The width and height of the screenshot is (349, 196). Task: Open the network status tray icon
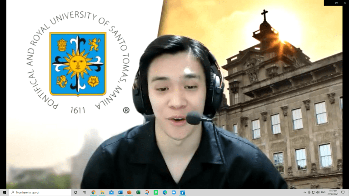pos(314,192)
